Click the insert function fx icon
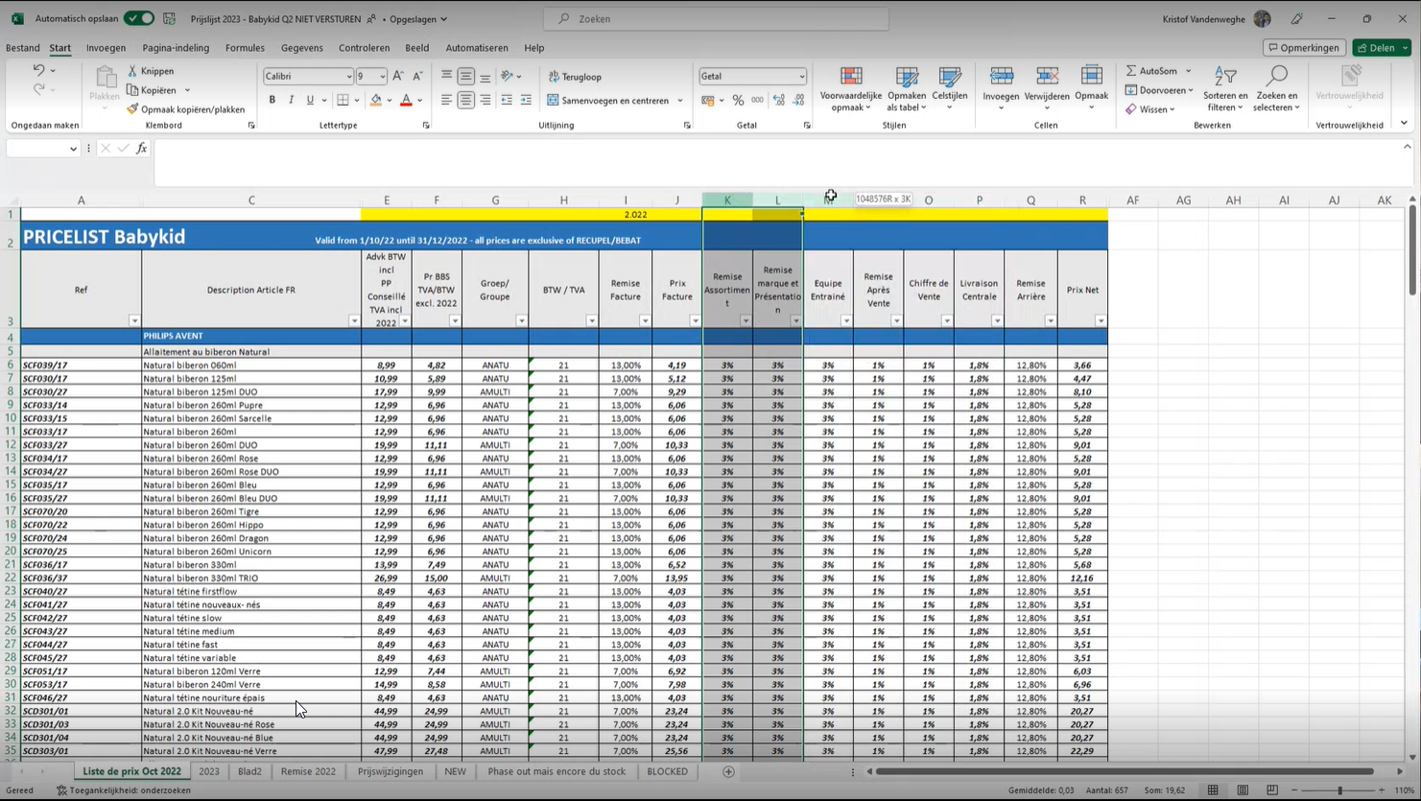This screenshot has width=1421, height=801. [x=141, y=149]
